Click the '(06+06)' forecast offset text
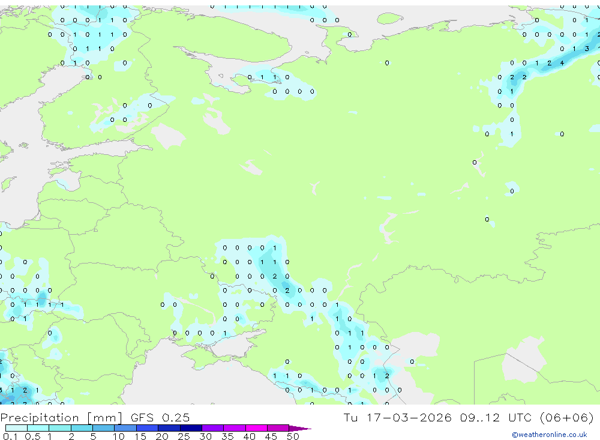 (x=567, y=417)
